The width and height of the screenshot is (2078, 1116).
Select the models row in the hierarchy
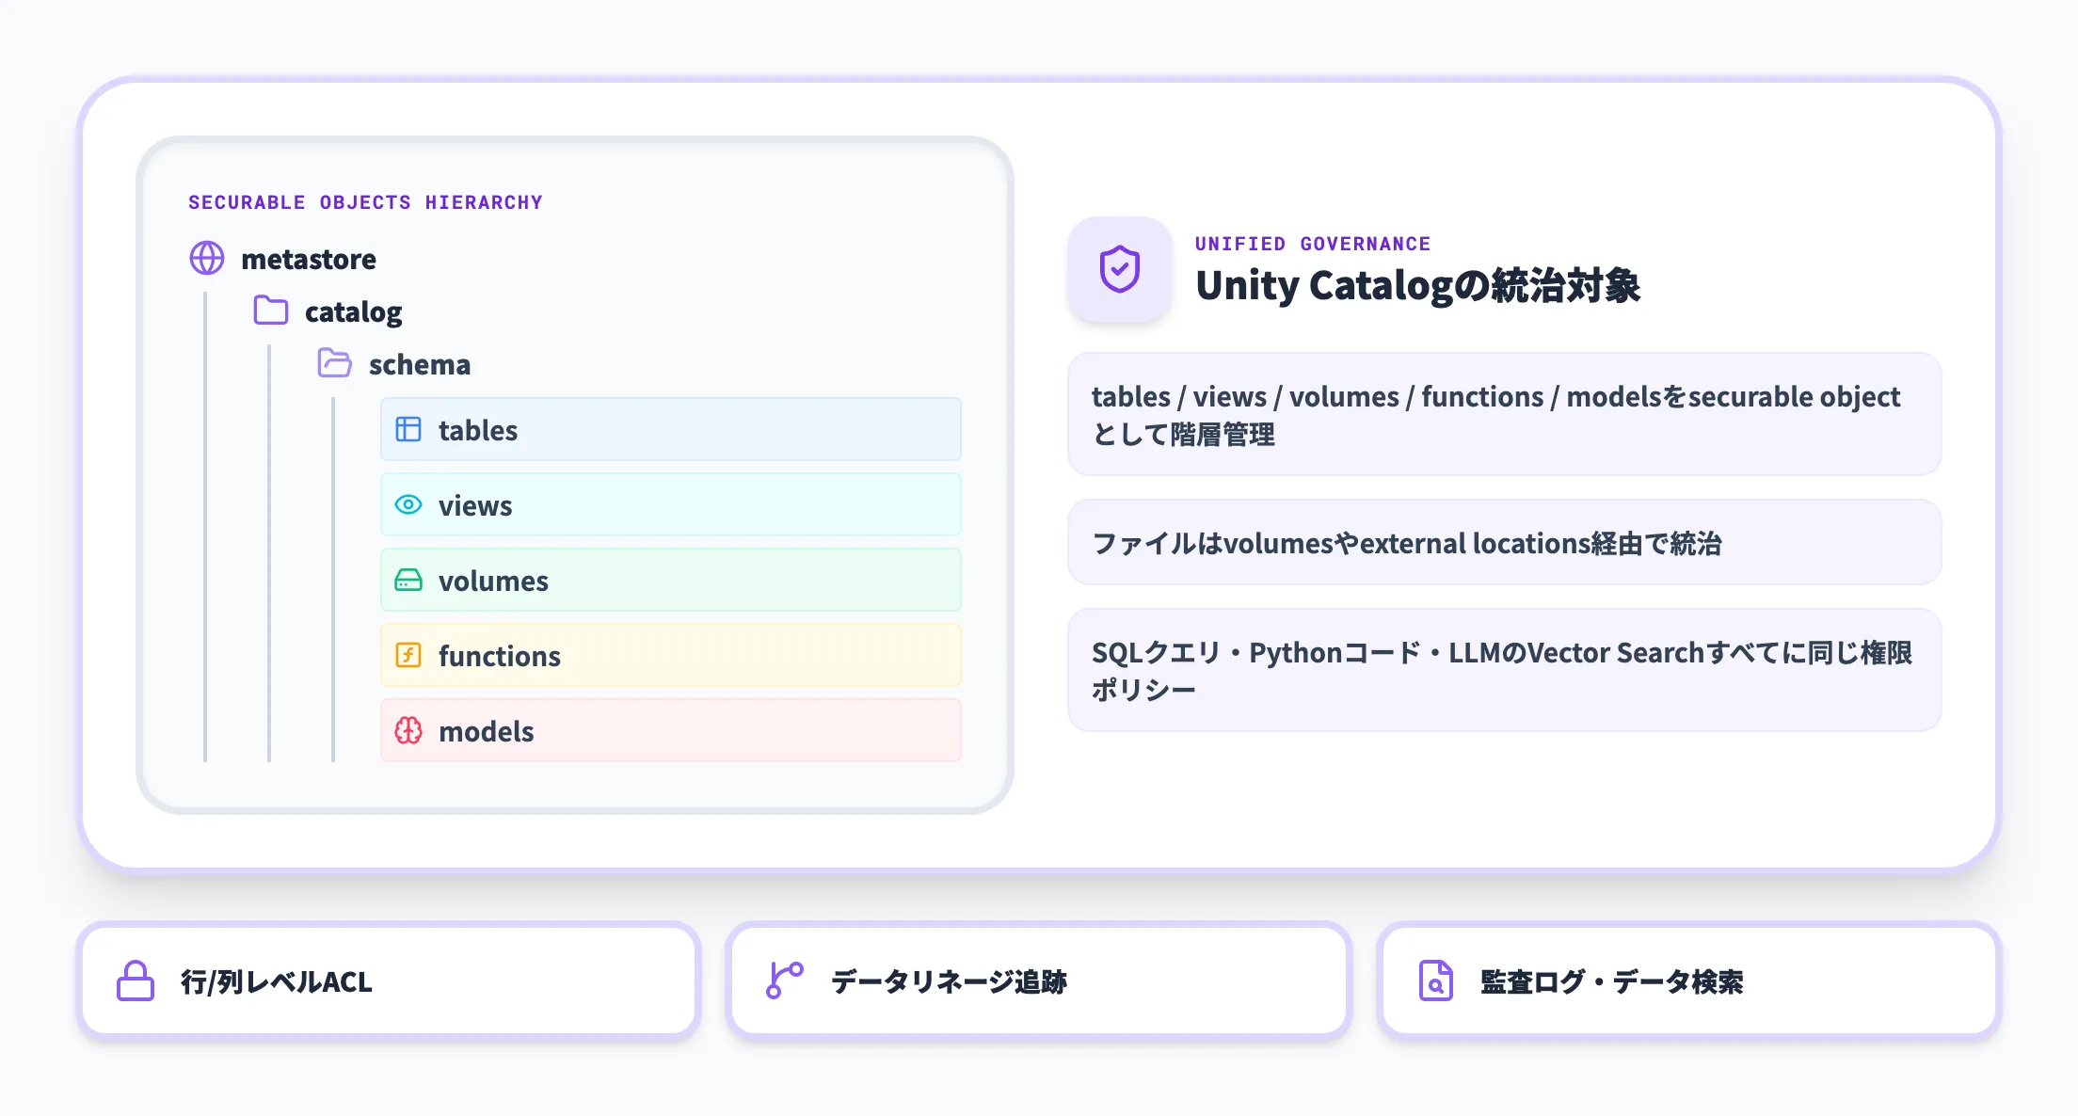(669, 731)
